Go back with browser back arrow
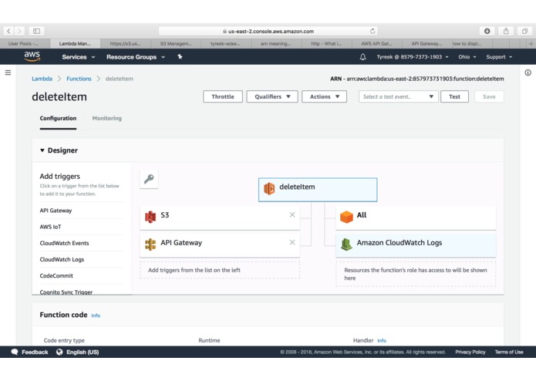This screenshot has width=536, height=381. (8, 31)
